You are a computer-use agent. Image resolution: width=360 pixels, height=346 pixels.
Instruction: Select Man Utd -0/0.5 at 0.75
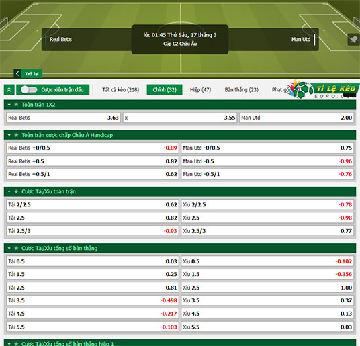[x=267, y=148]
